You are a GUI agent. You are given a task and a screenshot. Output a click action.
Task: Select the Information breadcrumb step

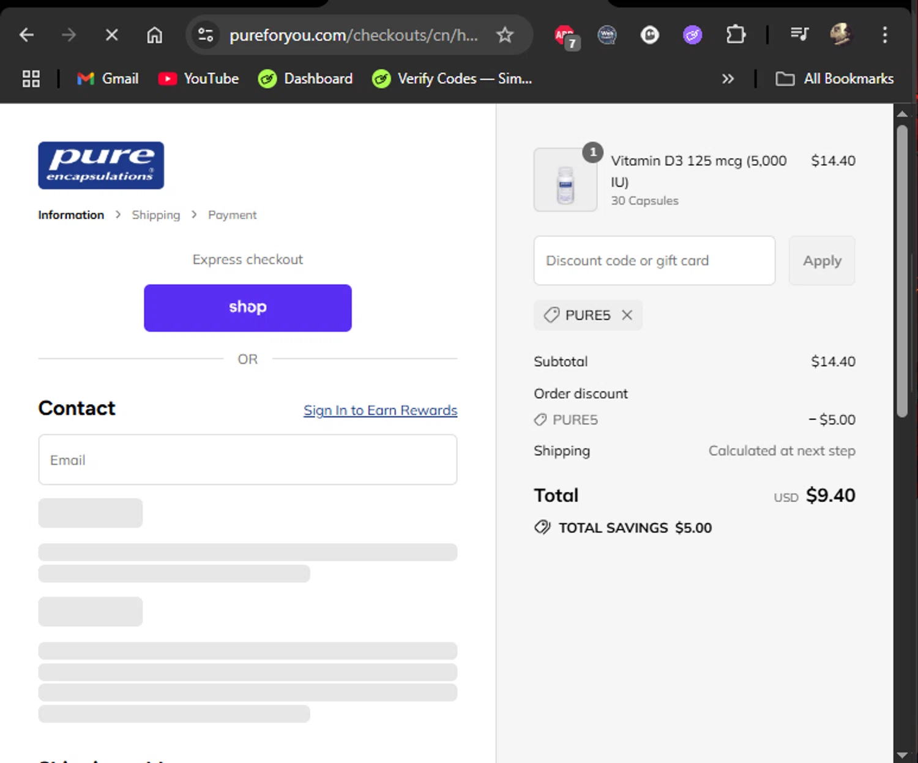point(71,215)
